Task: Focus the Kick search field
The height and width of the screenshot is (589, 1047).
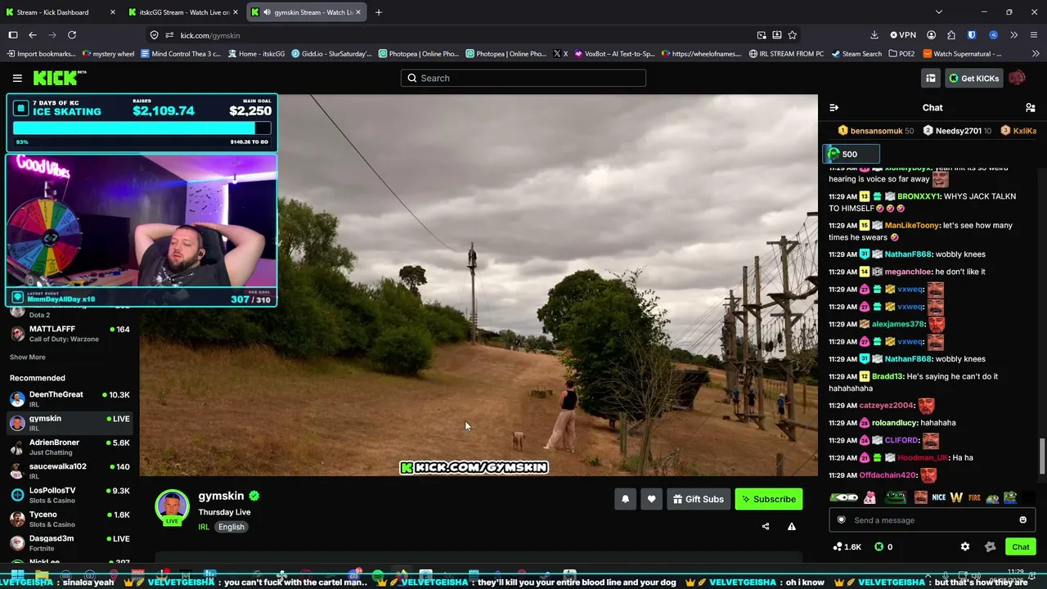Action: (x=523, y=78)
